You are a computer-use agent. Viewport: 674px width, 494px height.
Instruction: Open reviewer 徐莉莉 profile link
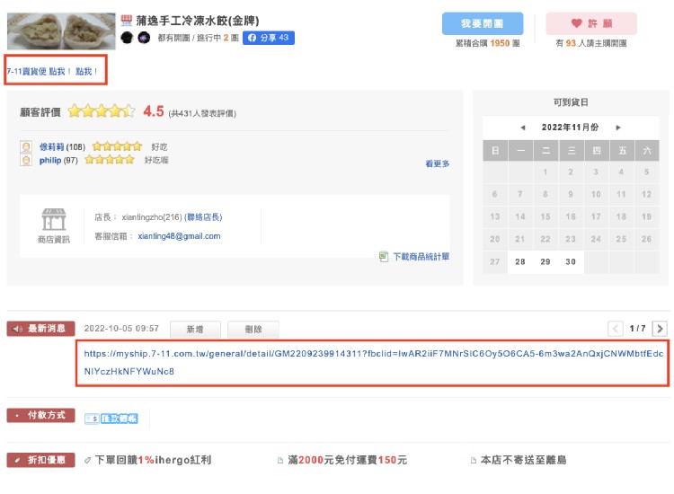point(51,147)
